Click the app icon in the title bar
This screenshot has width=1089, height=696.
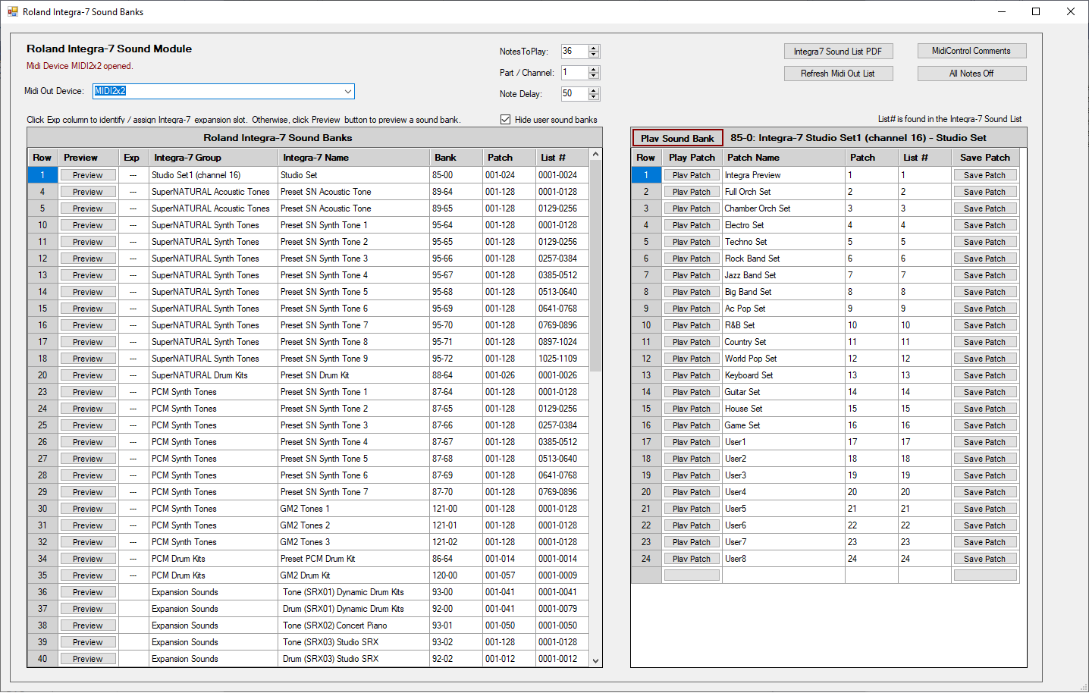(x=12, y=11)
